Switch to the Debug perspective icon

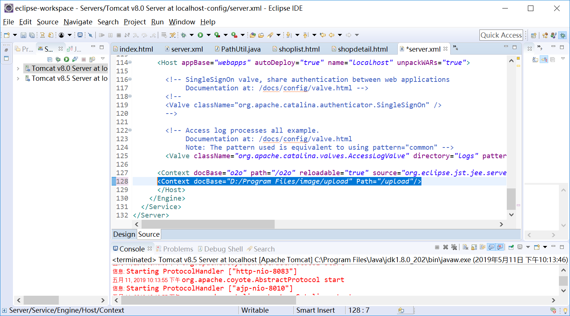[563, 35]
